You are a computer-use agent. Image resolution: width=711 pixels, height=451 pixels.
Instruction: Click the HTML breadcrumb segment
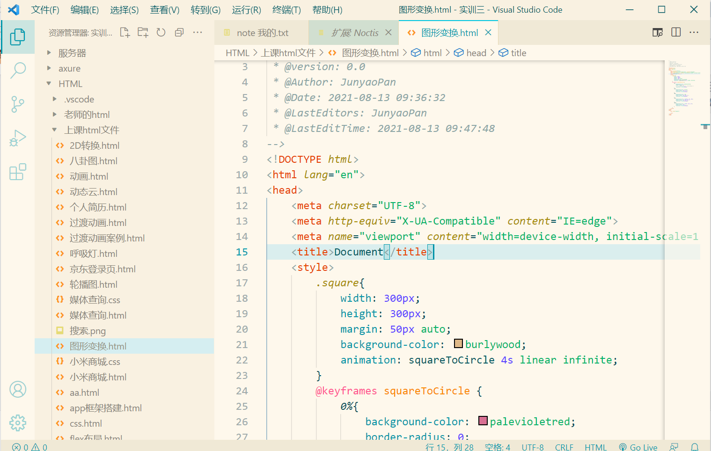237,53
